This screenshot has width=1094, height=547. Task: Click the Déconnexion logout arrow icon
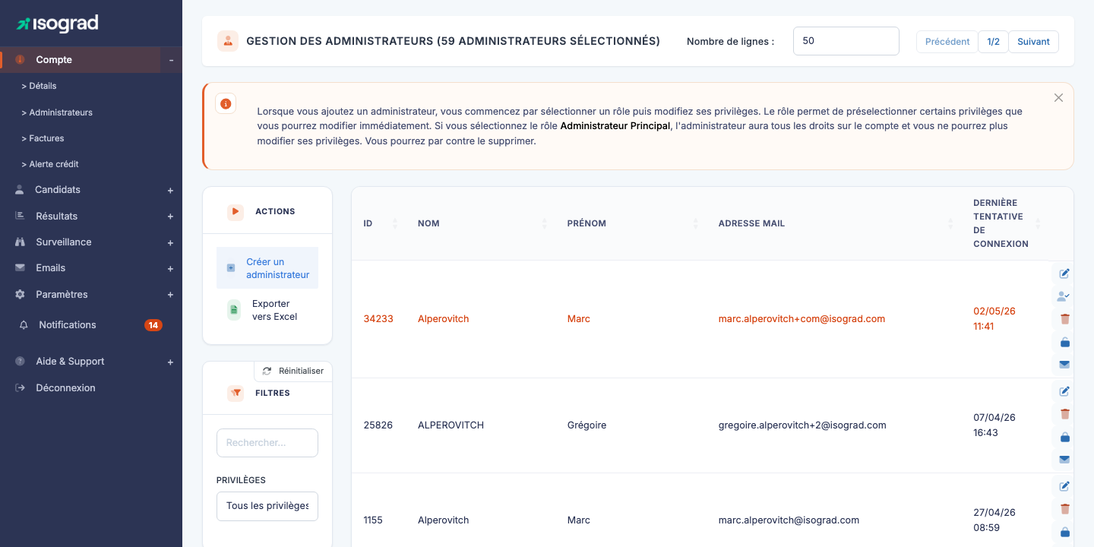tap(20, 387)
